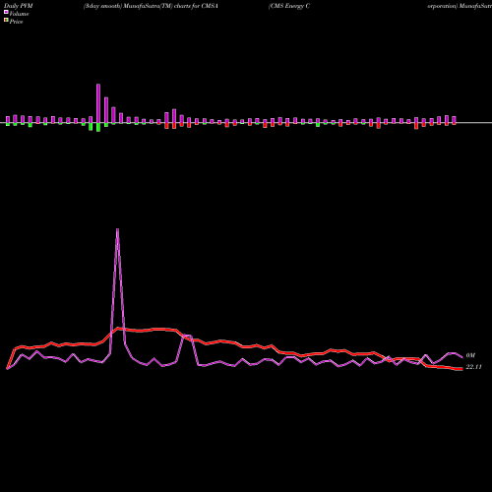Click the Volume legend color swatch
The width and height of the screenshot is (492, 492).
pyautogui.click(x=6, y=13)
